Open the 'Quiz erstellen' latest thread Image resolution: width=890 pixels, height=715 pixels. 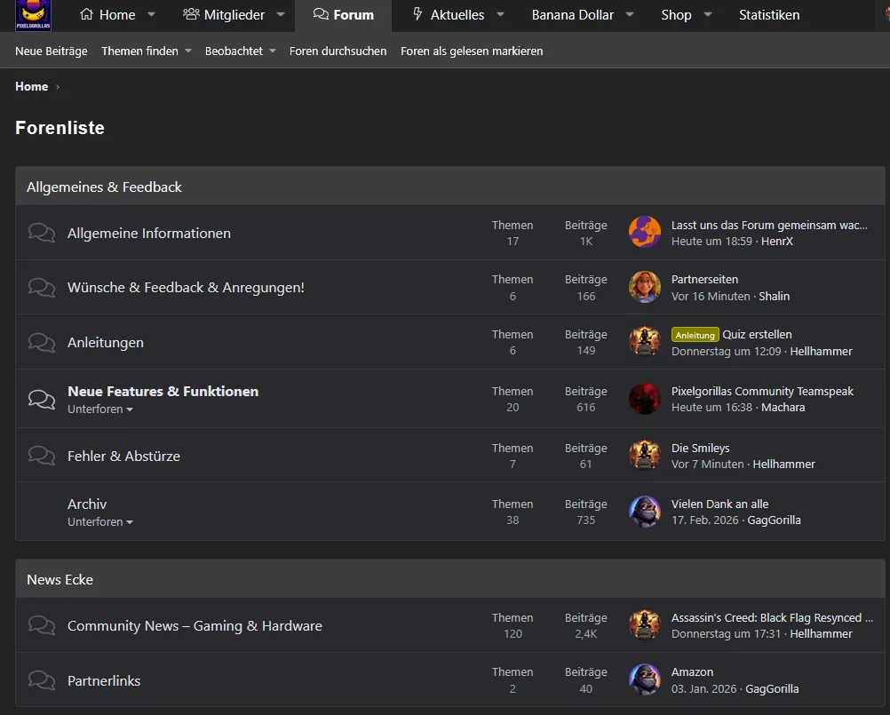(x=757, y=334)
